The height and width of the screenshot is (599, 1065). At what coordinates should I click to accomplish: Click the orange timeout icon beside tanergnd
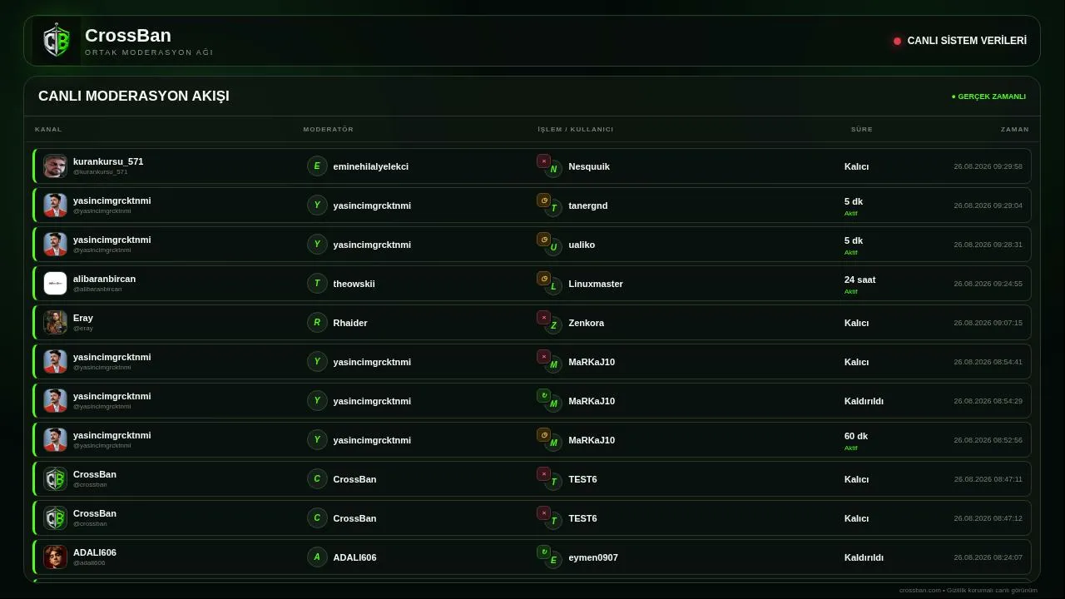[x=543, y=200]
